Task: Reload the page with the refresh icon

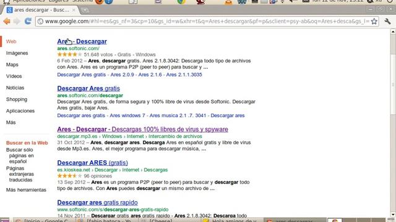Action: click(x=28, y=21)
